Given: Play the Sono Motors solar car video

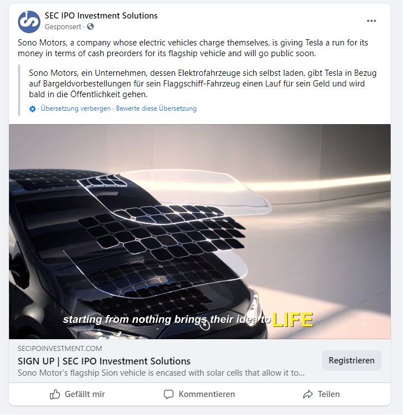Looking at the screenshot, I should click(200, 231).
